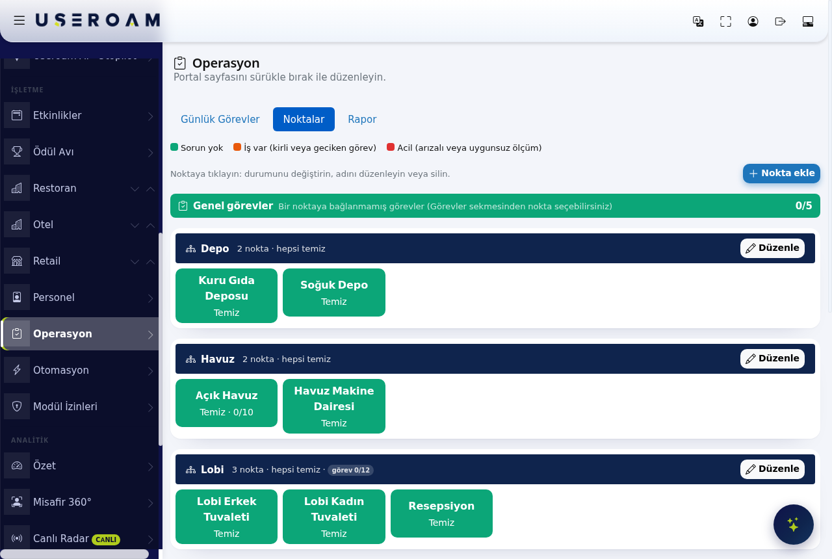The width and height of the screenshot is (832, 559).
Task: Click the Otel building icon
Action: [x=17, y=224]
